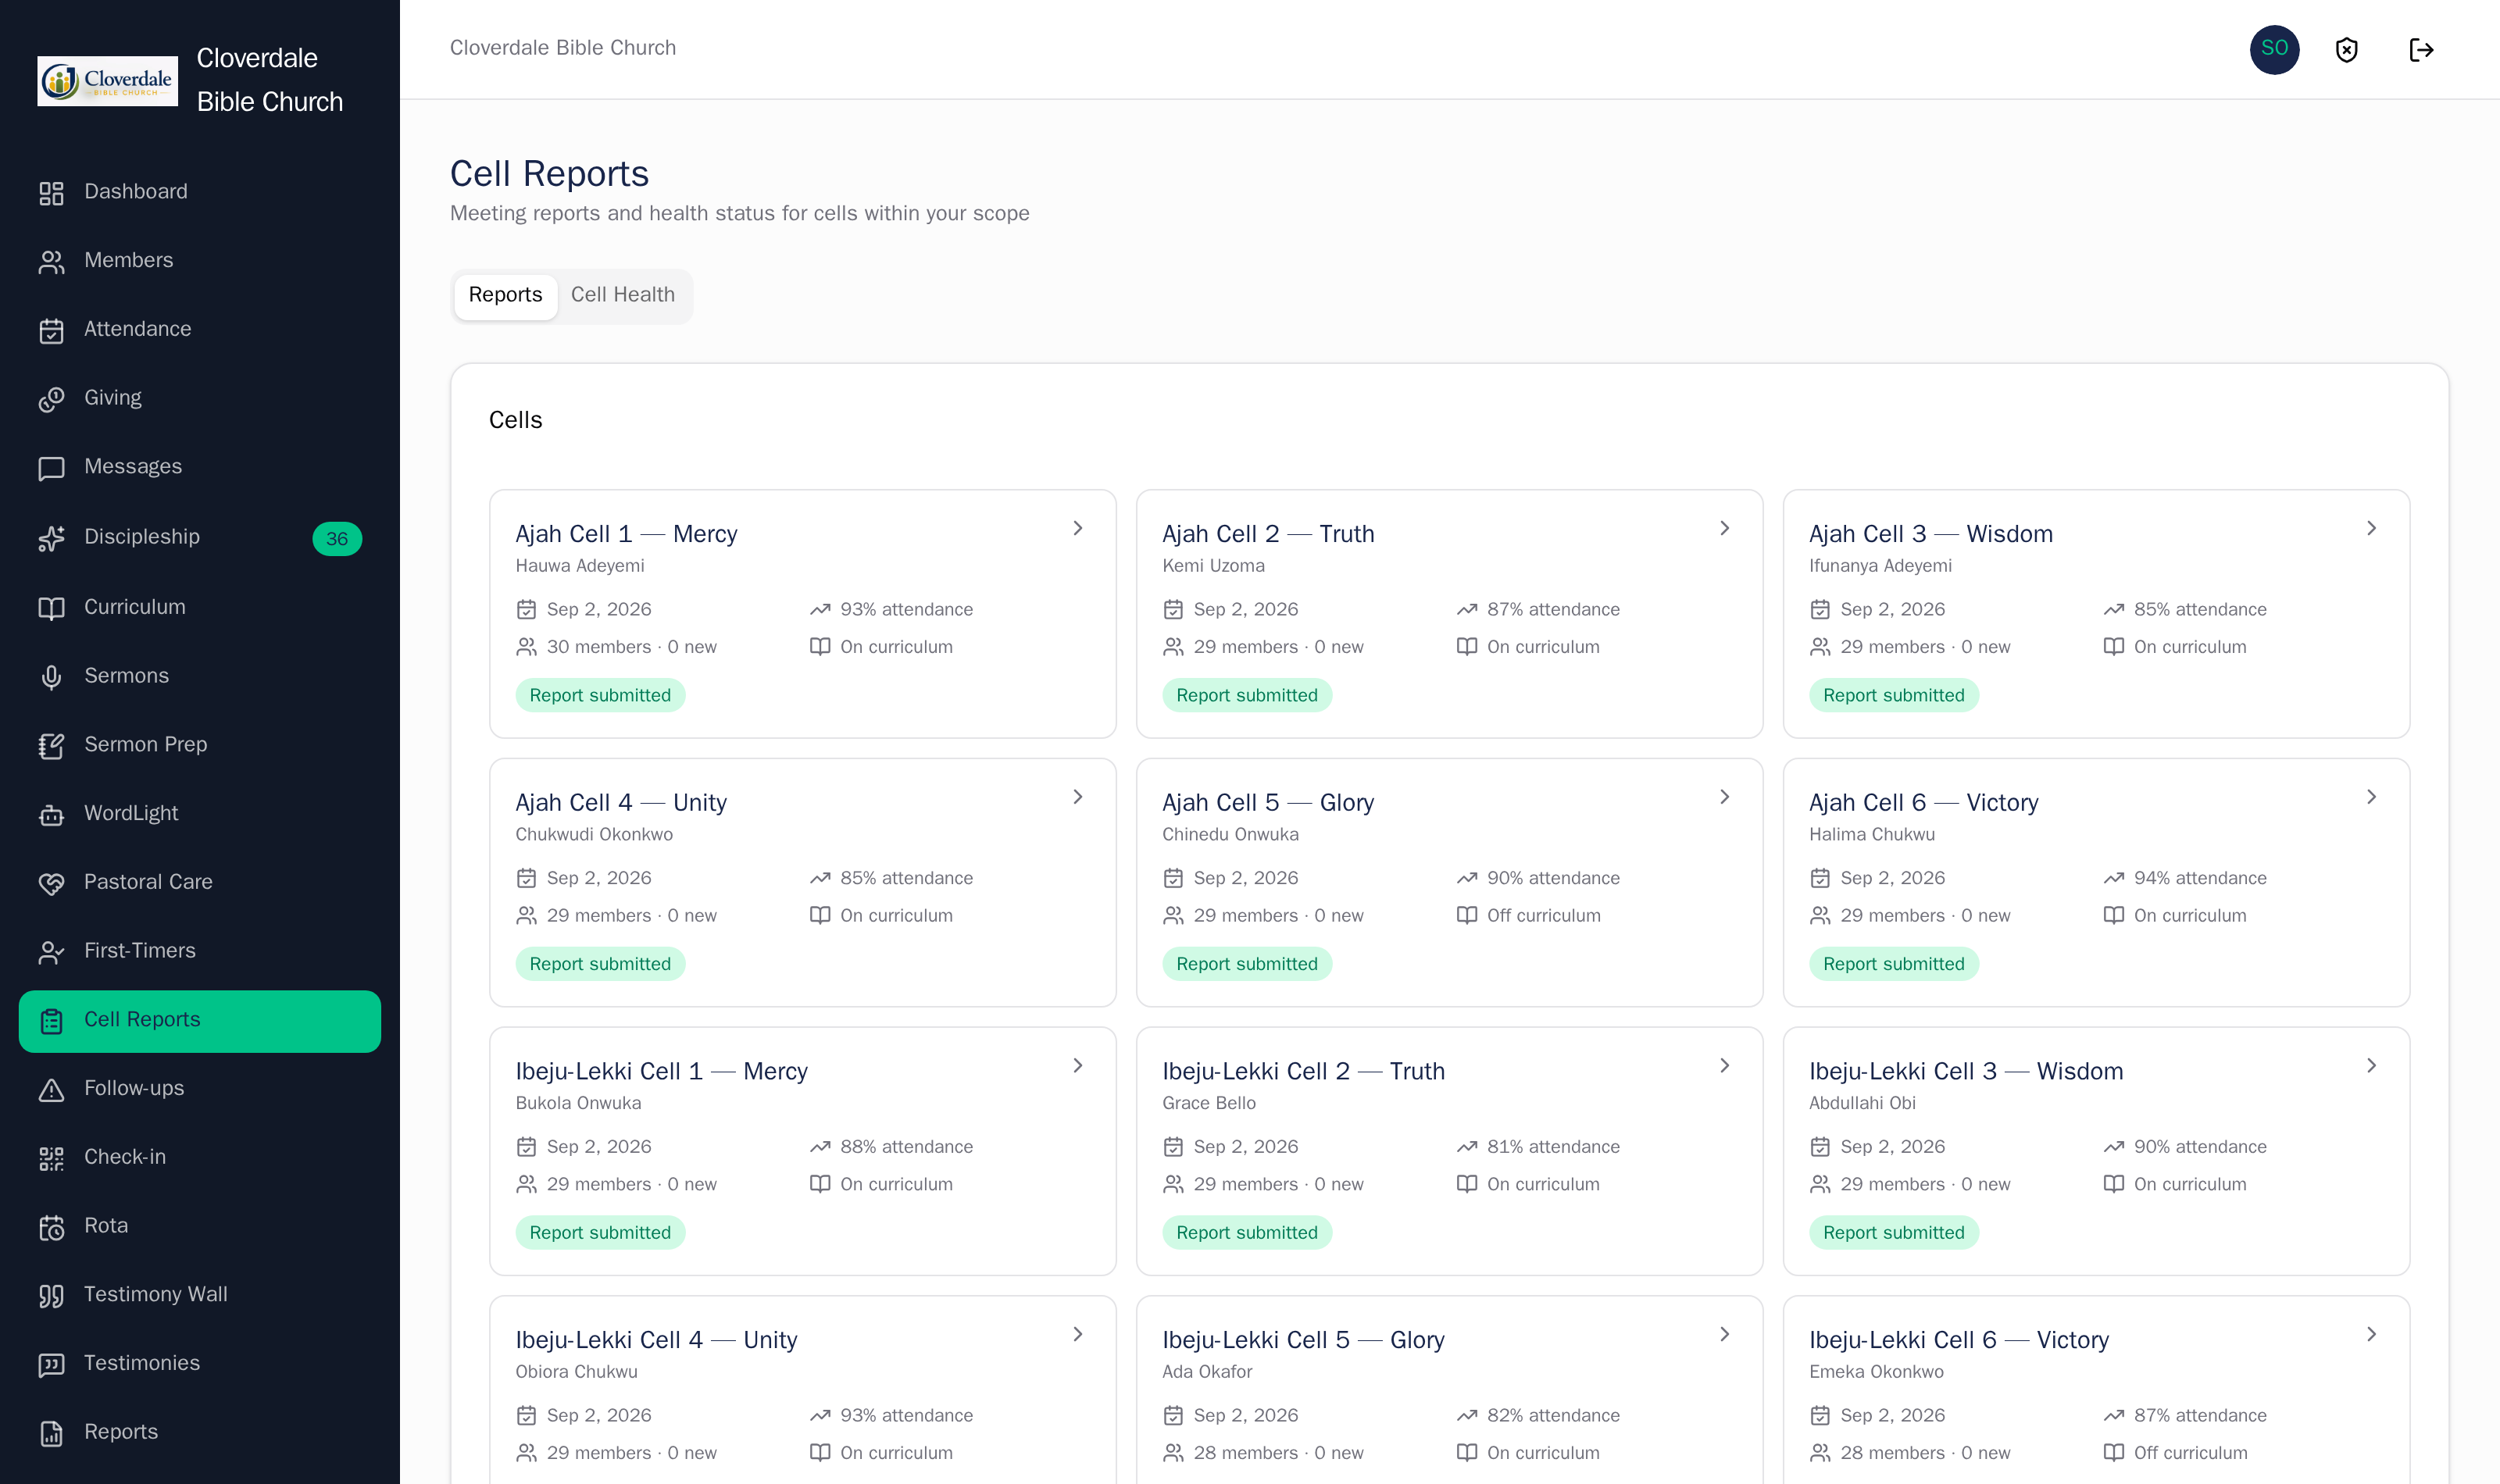
Task: Open the Pastoral Care heart icon
Action: tap(51, 883)
